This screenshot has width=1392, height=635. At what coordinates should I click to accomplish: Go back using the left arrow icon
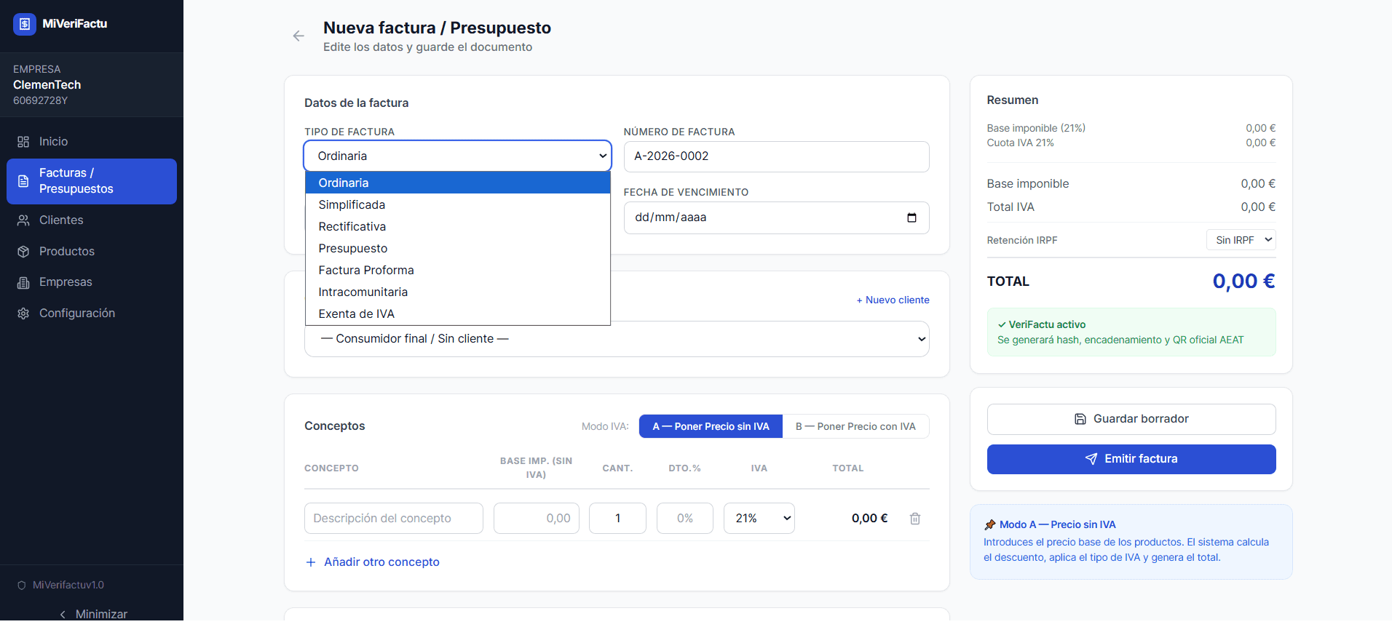click(x=298, y=36)
